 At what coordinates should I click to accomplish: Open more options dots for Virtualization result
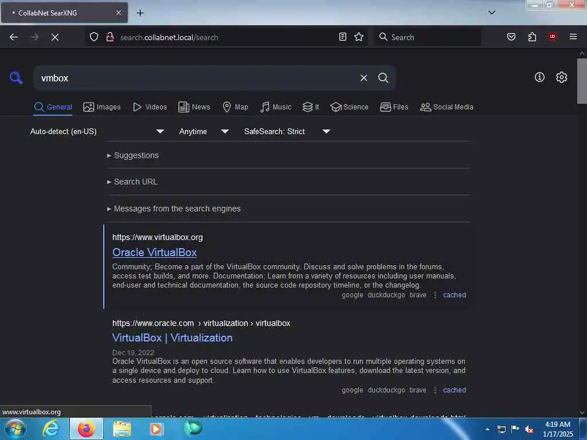tap(435, 390)
